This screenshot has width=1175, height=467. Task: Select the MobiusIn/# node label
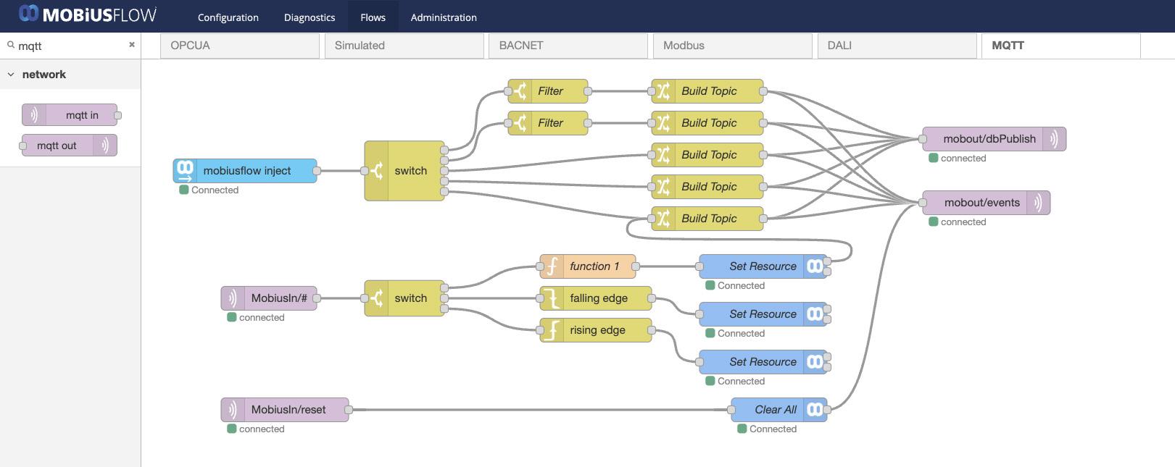pos(279,298)
